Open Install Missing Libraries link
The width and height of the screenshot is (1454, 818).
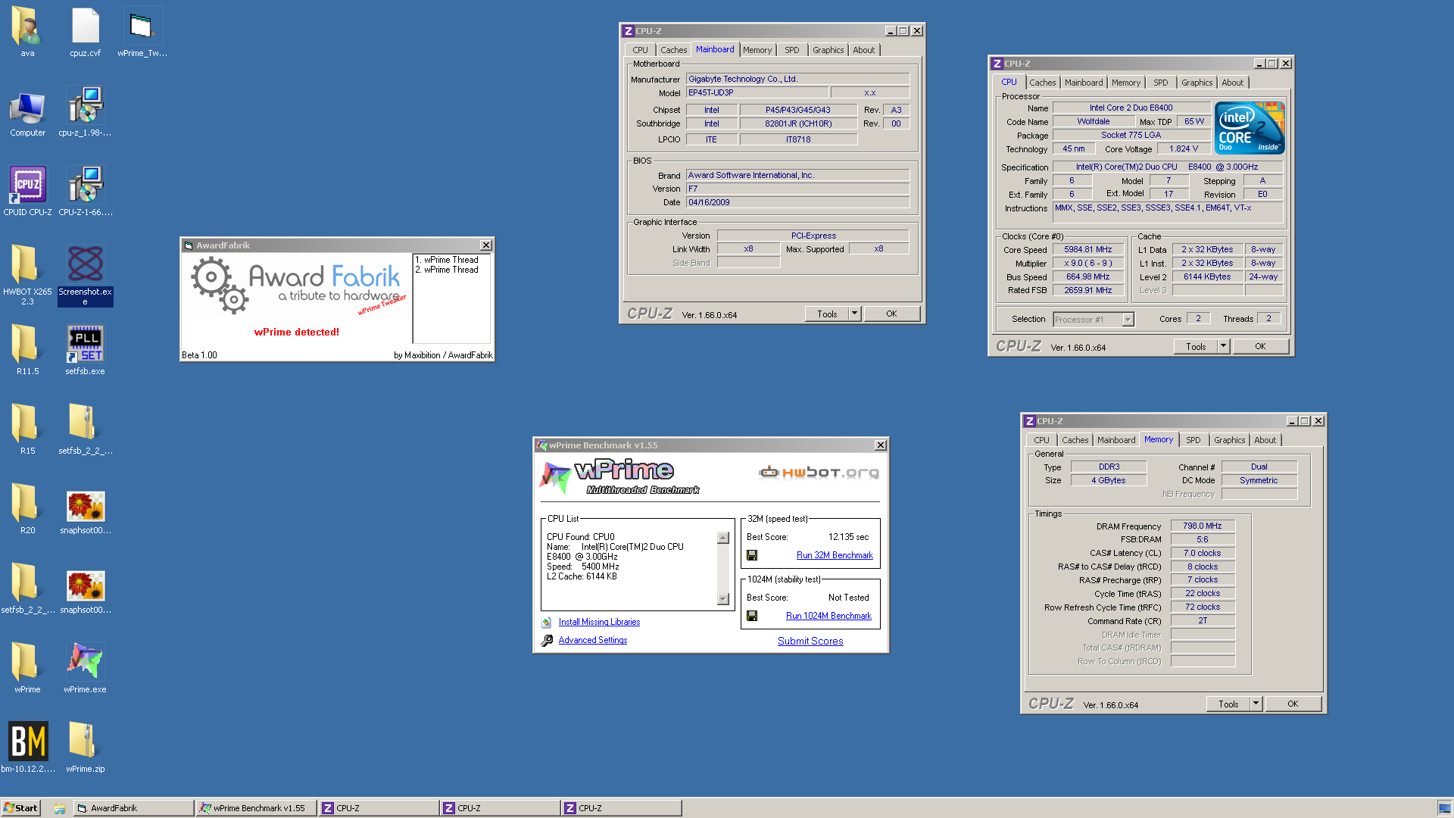599,622
